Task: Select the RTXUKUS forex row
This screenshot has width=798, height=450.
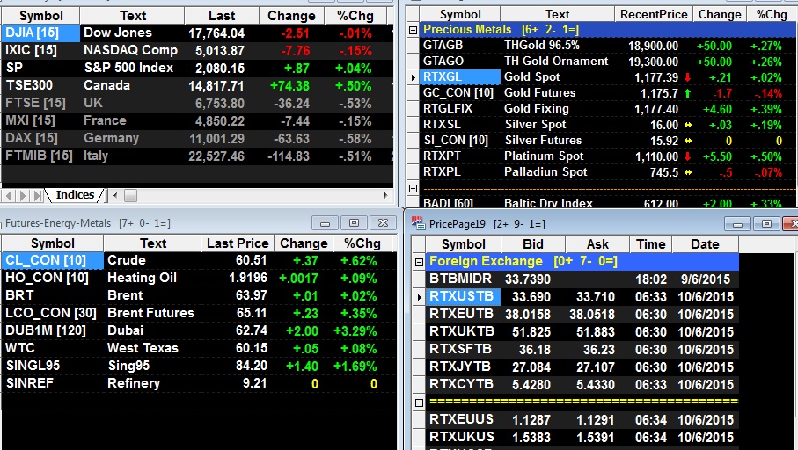Action: coord(582,437)
